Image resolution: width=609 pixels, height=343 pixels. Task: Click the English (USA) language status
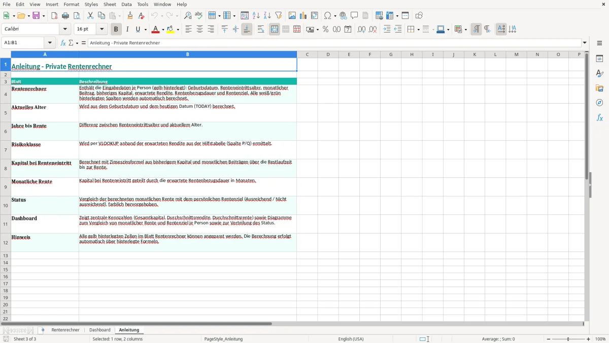point(351,339)
